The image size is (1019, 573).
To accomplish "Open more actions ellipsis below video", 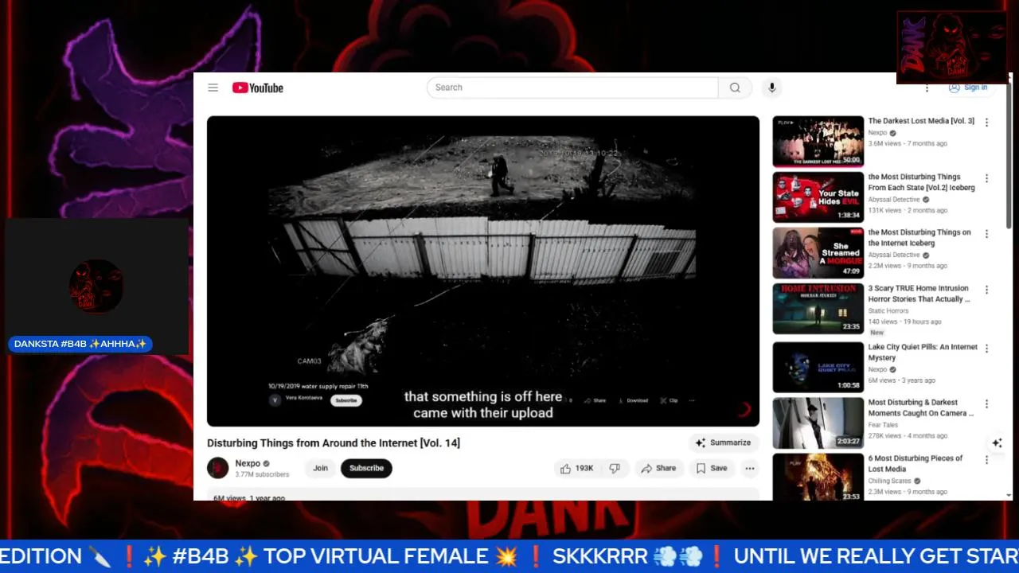I will tap(749, 468).
